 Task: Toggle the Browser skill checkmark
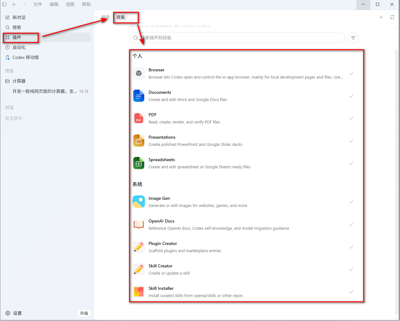pyautogui.click(x=351, y=73)
